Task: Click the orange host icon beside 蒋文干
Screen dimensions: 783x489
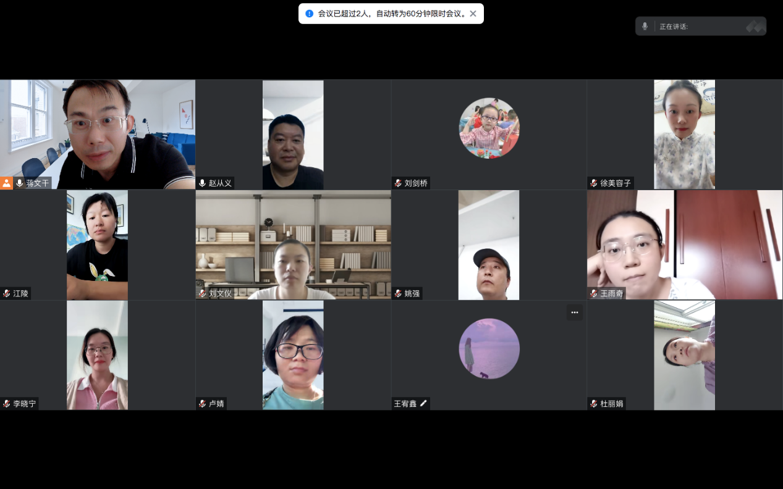Action: pyautogui.click(x=6, y=183)
